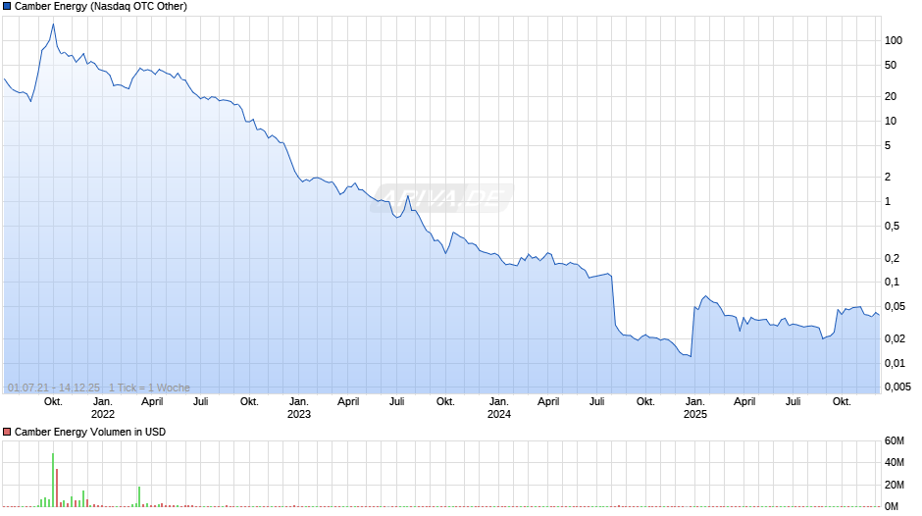Click the 'Jan.' label above 2024
Image resolution: width=922 pixels, height=516 pixels.
[x=499, y=402]
